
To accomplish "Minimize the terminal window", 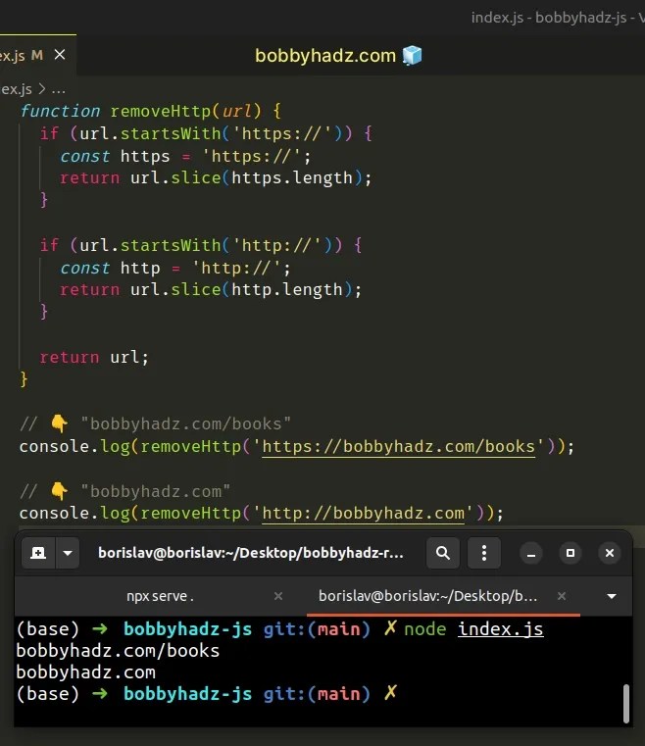I will (x=531, y=553).
